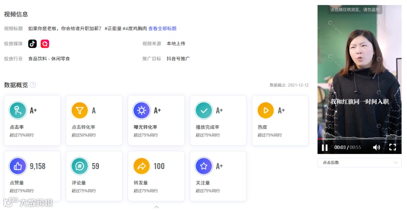Click the video title text
This screenshot has width=407, height=210.
pos(87,29)
